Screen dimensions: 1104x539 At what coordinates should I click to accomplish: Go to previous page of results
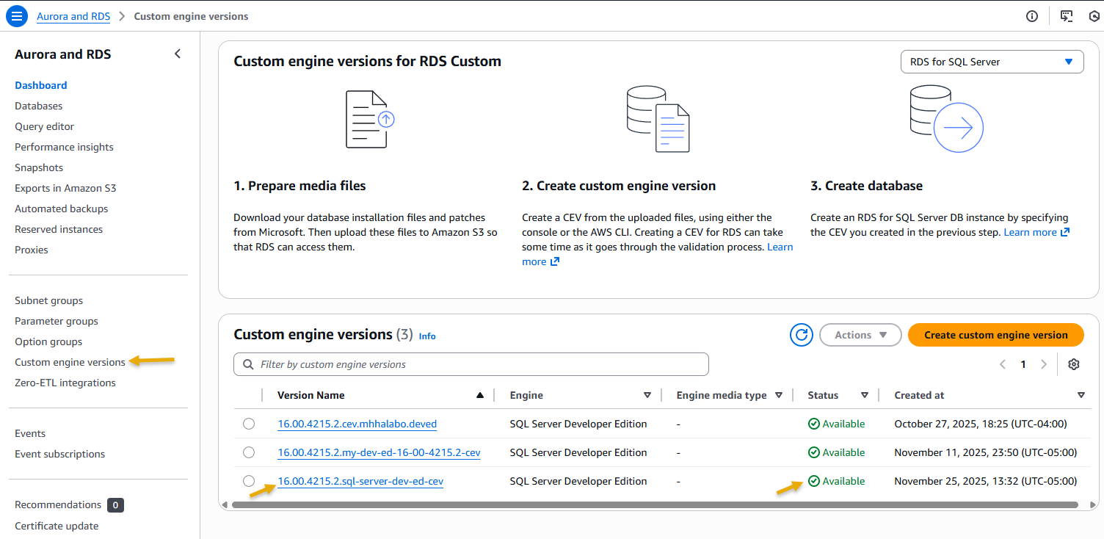click(1003, 364)
